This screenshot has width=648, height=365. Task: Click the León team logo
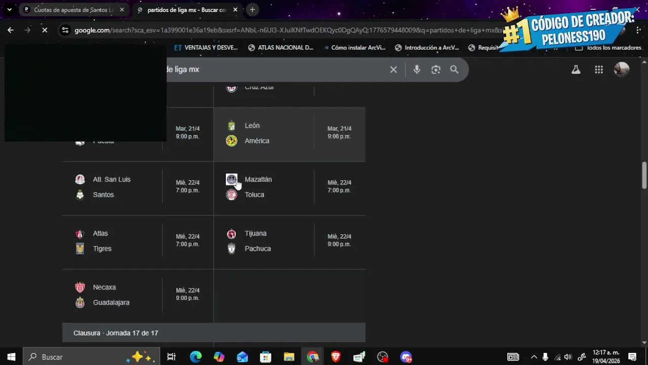pyautogui.click(x=231, y=126)
